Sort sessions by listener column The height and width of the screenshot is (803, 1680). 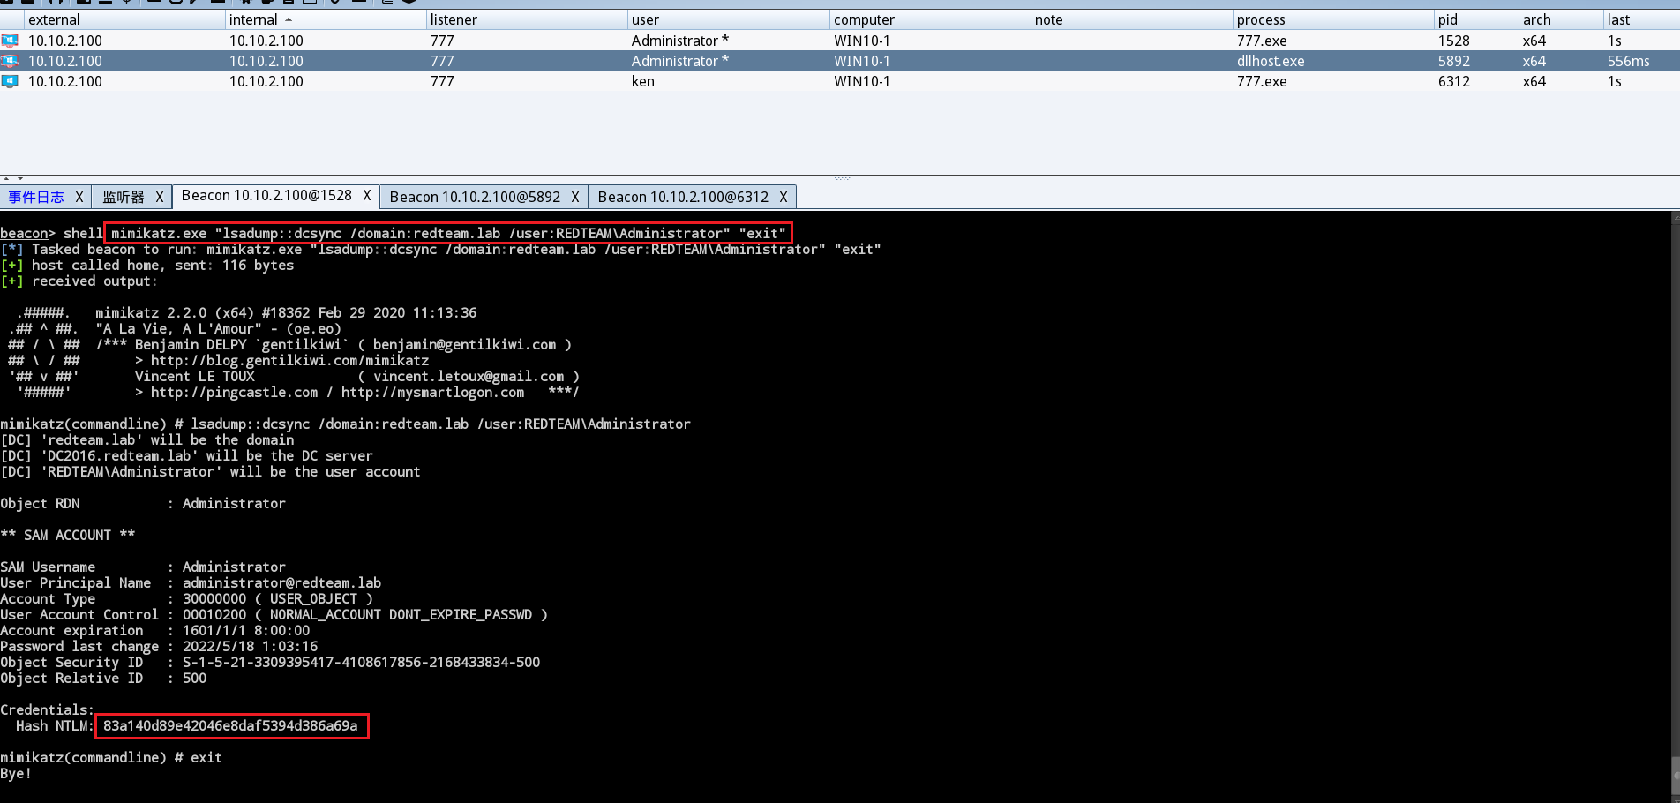click(x=527, y=19)
